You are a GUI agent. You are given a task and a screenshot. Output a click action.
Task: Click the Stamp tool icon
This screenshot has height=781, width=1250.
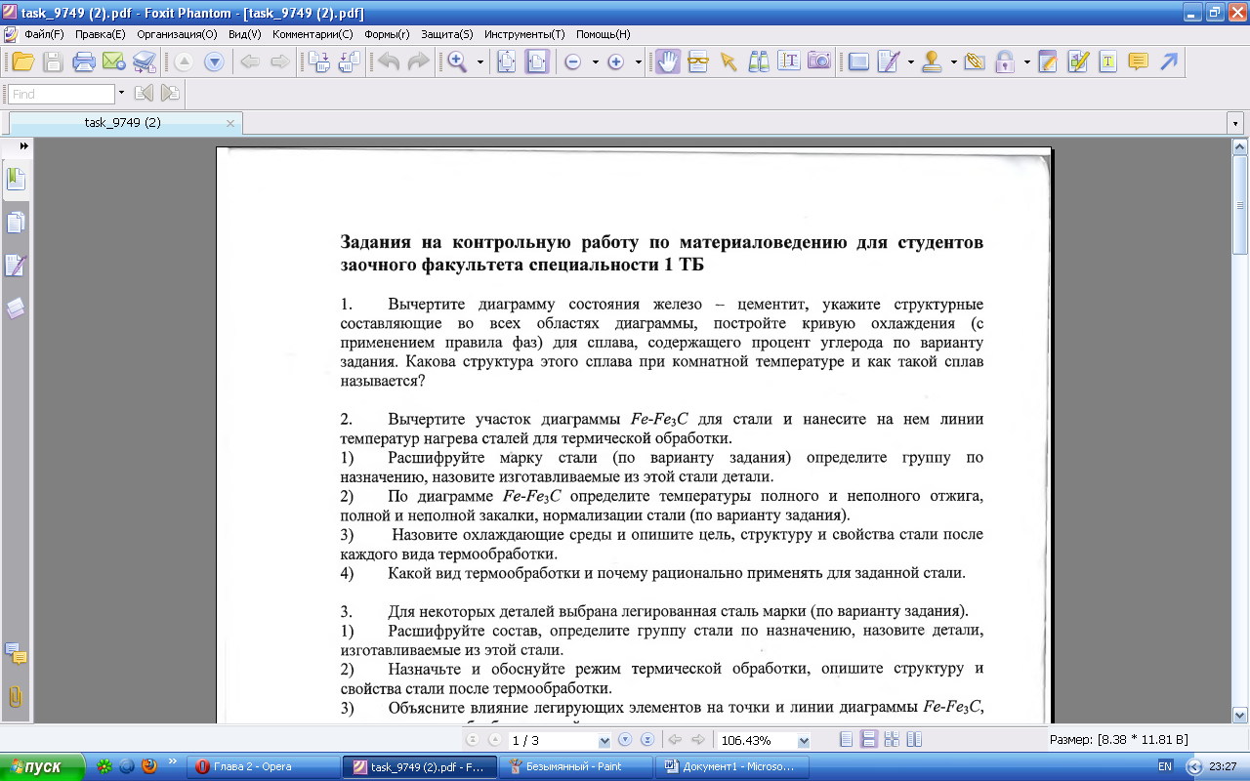tap(932, 62)
